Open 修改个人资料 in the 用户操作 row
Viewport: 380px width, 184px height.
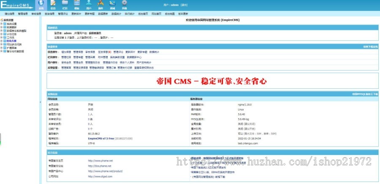127,62
